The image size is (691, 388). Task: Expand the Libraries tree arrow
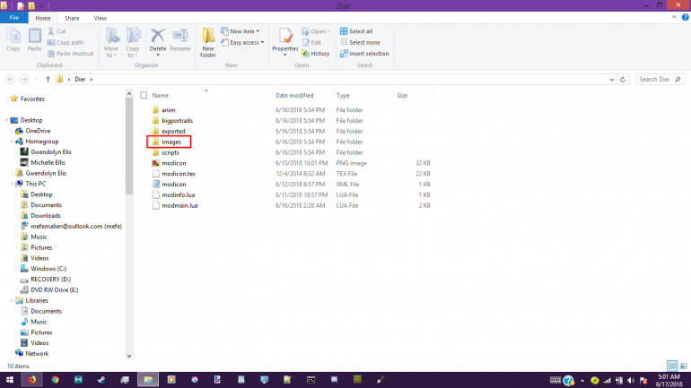pyautogui.click(x=10, y=300)
